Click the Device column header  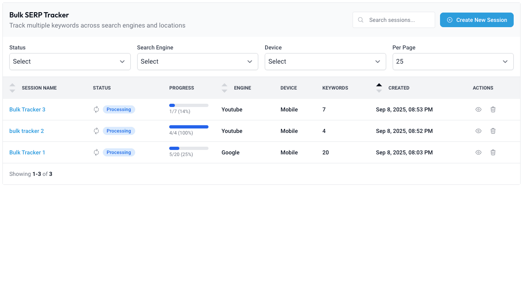[289, 88]
